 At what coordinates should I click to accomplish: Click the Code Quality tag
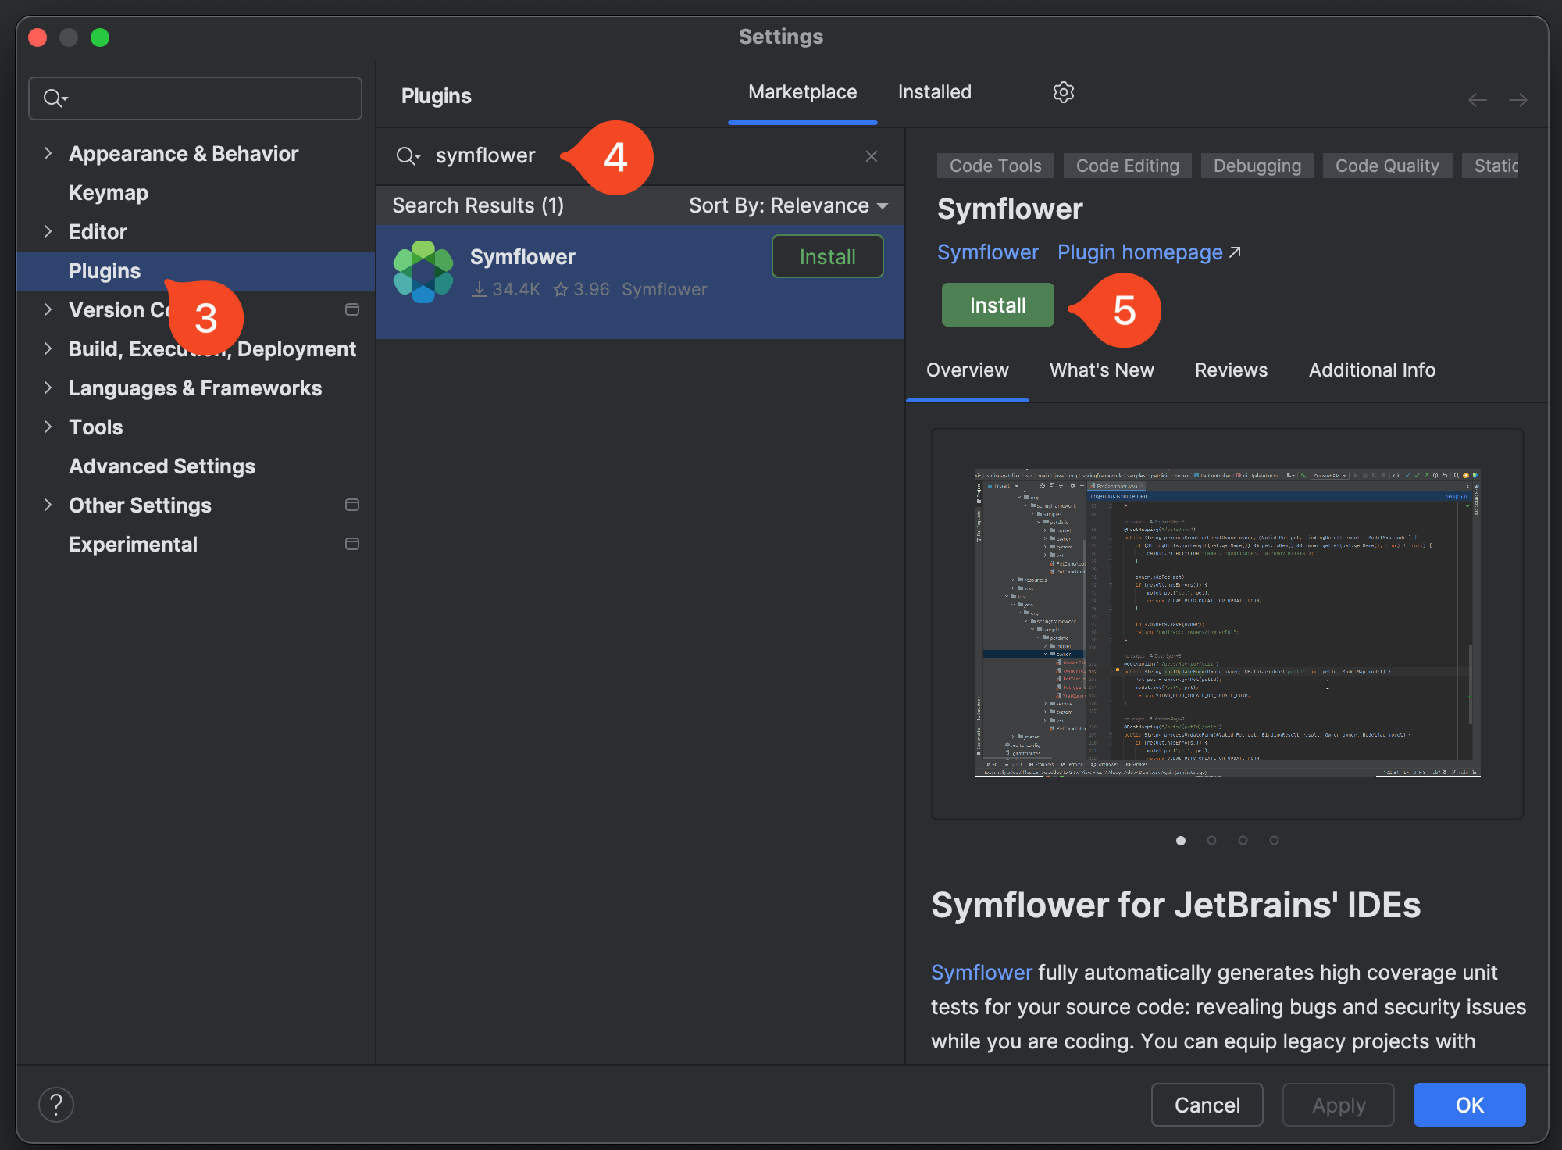[x=1387, y=166]
